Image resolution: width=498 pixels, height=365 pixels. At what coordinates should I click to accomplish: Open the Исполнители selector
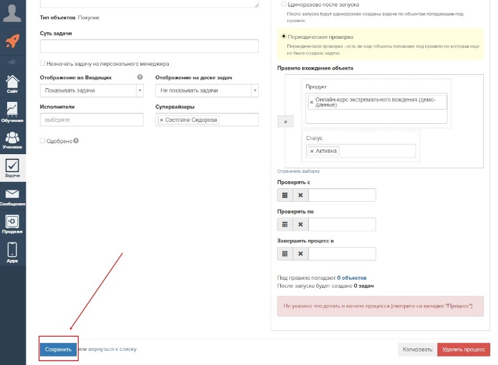tap(91, 120)
